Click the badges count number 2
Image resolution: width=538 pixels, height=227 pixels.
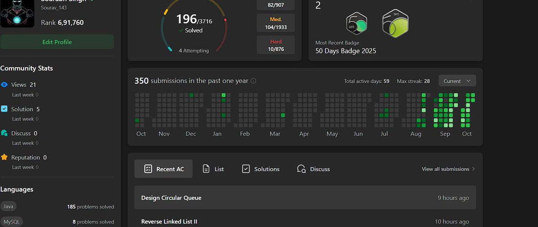click(x=318, y=5)
